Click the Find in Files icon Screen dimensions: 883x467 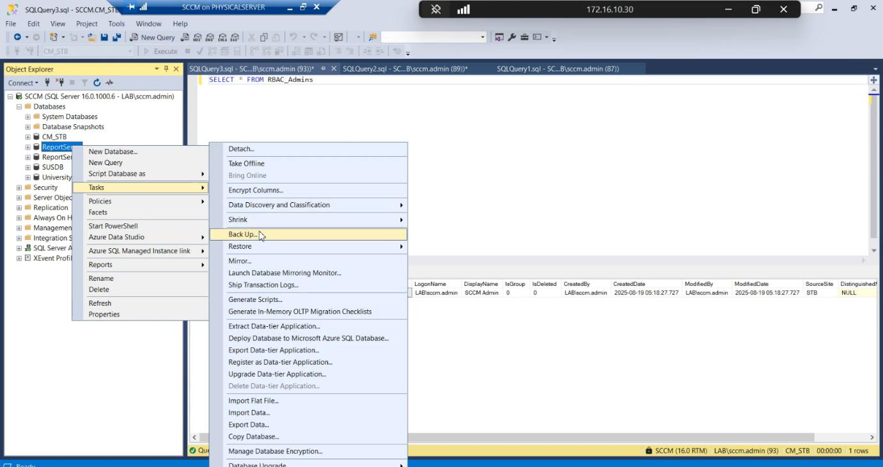click(x=373, y=37)
